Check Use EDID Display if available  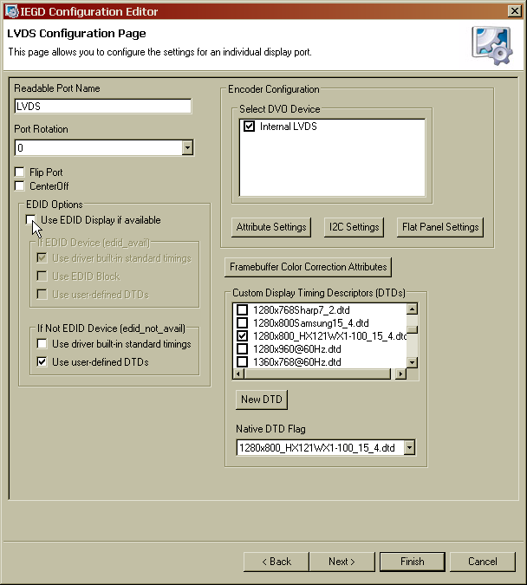[x=30, y=220]
